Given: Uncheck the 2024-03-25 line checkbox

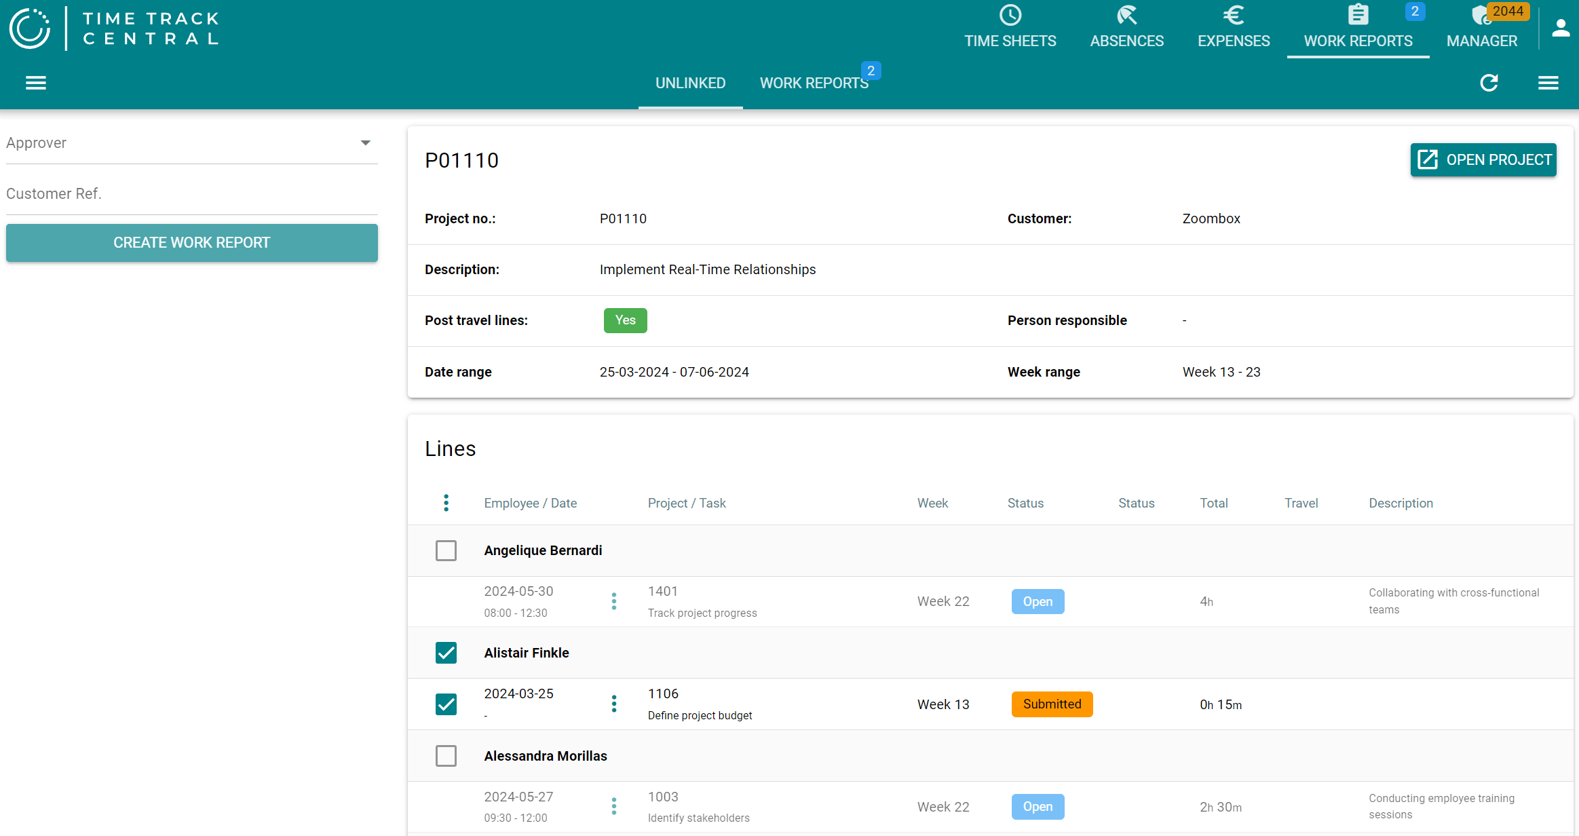Looking at the screenshot, I should point(446,704).
